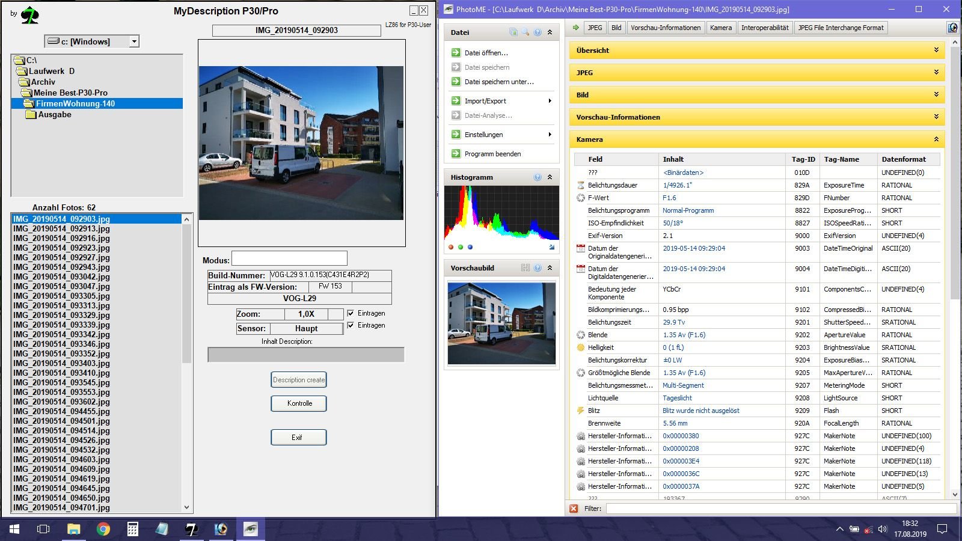Viewport: 962px width, 541px height.
Task: Collapse the Datei panel
Action: (x=550, y=32)
